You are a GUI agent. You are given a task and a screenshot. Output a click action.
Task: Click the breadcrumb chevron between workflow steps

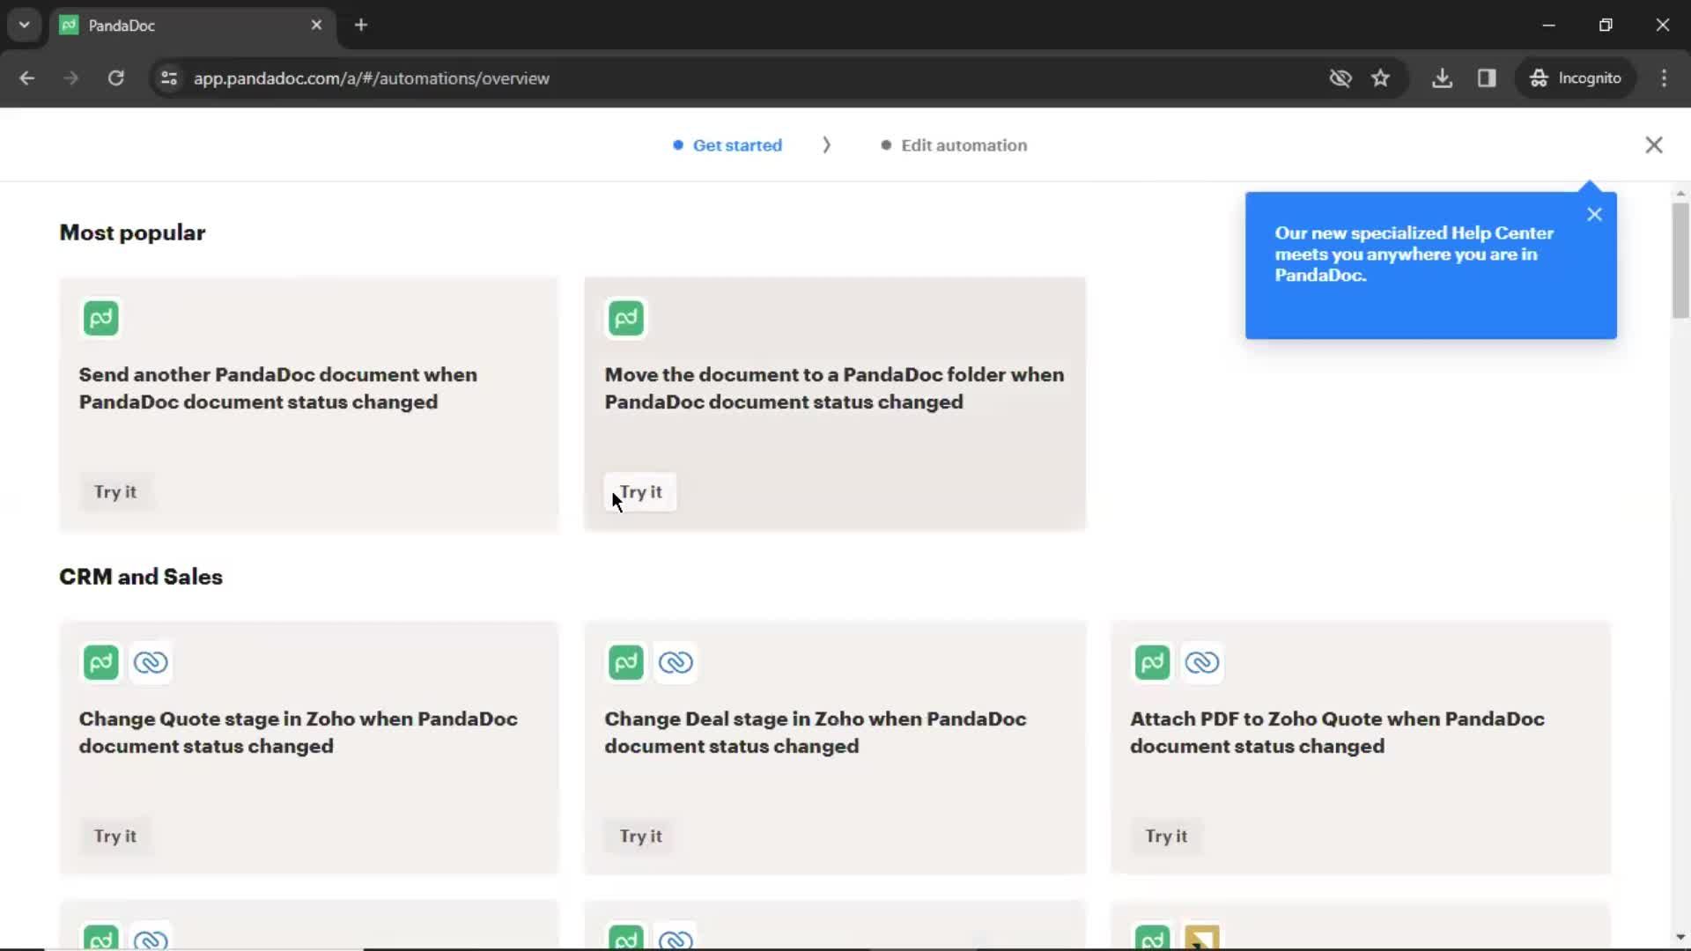[828, 145]
